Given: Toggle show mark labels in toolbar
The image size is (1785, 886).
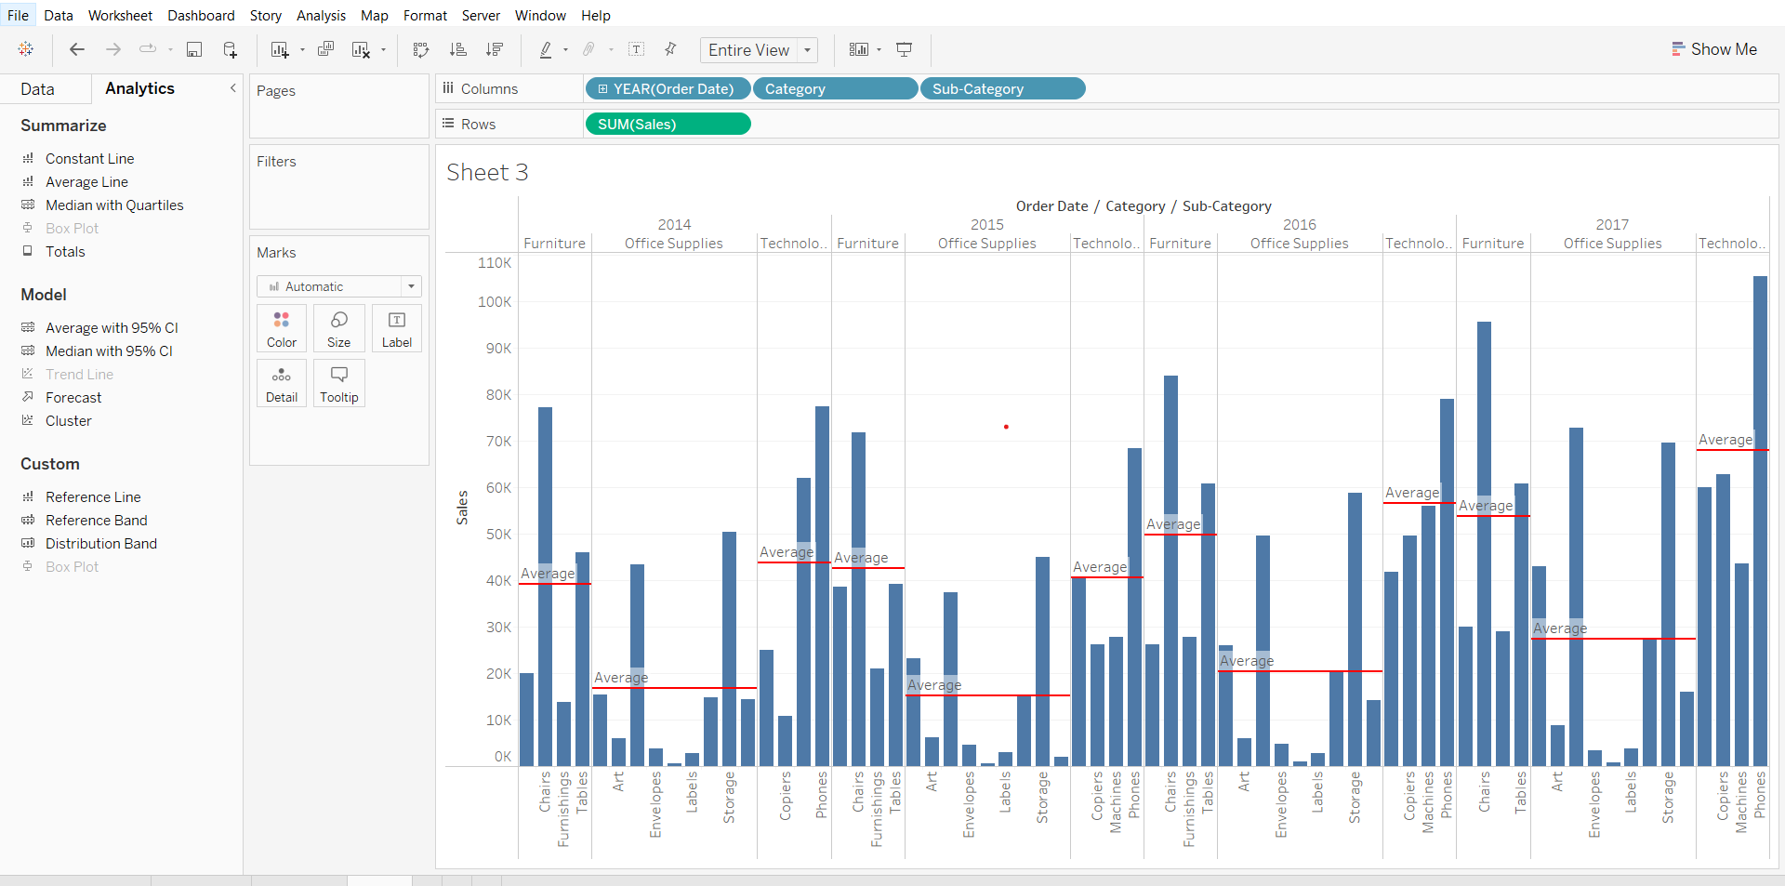Looking at the screenshot, I should 637,49.
